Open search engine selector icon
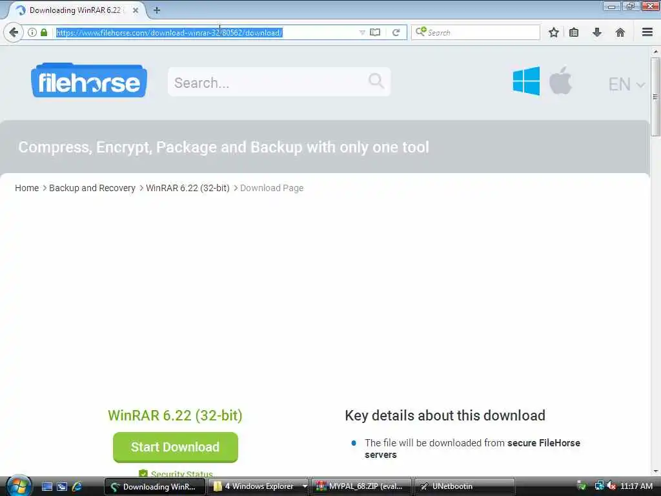 point(421,32)
